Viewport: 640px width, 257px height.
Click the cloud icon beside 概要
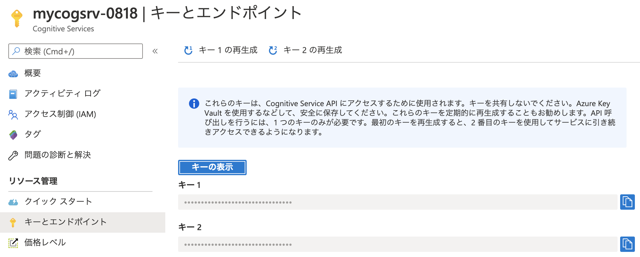[13, 73]
